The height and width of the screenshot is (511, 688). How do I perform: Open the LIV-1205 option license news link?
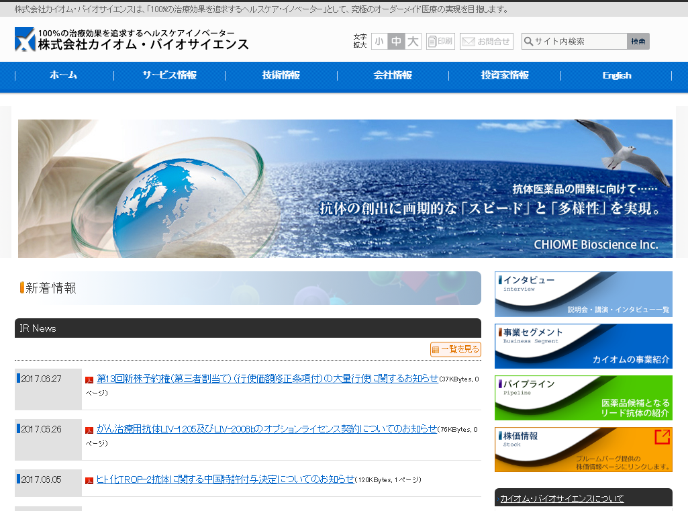click(x=266, y=429)
